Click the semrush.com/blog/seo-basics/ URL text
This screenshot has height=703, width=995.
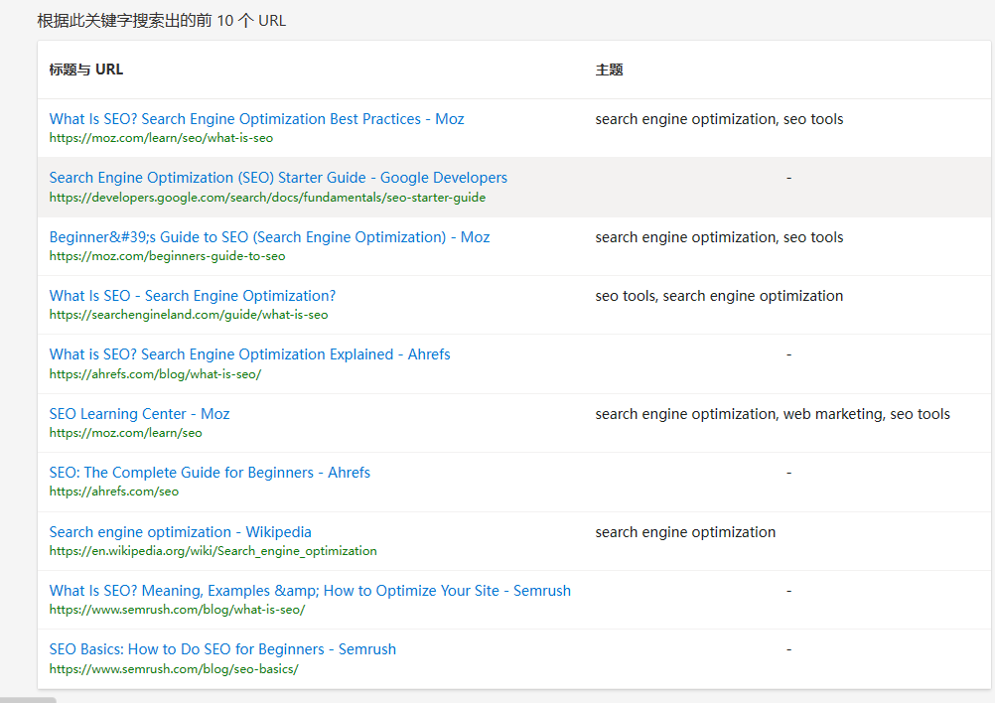(174, 669)
